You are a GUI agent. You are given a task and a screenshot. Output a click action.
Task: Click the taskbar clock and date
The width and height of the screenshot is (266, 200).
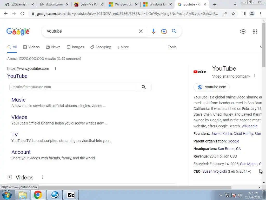click(253, 195)
